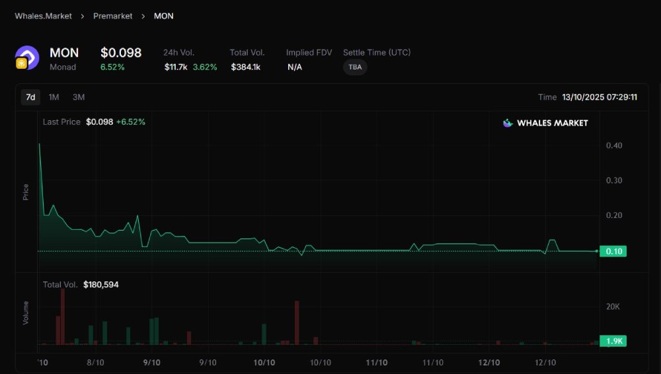Click the 13/10/2025 timestamp display
Screen dimensions: 661x374
pyautogui.click(x=600, y=97)
